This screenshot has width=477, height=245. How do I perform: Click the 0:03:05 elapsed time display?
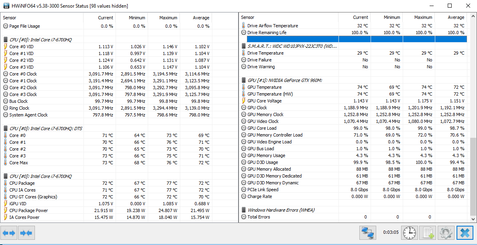click(x=391, y=233)
